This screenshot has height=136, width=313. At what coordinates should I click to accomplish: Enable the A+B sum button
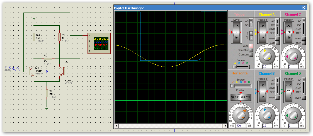click(277, 43)
